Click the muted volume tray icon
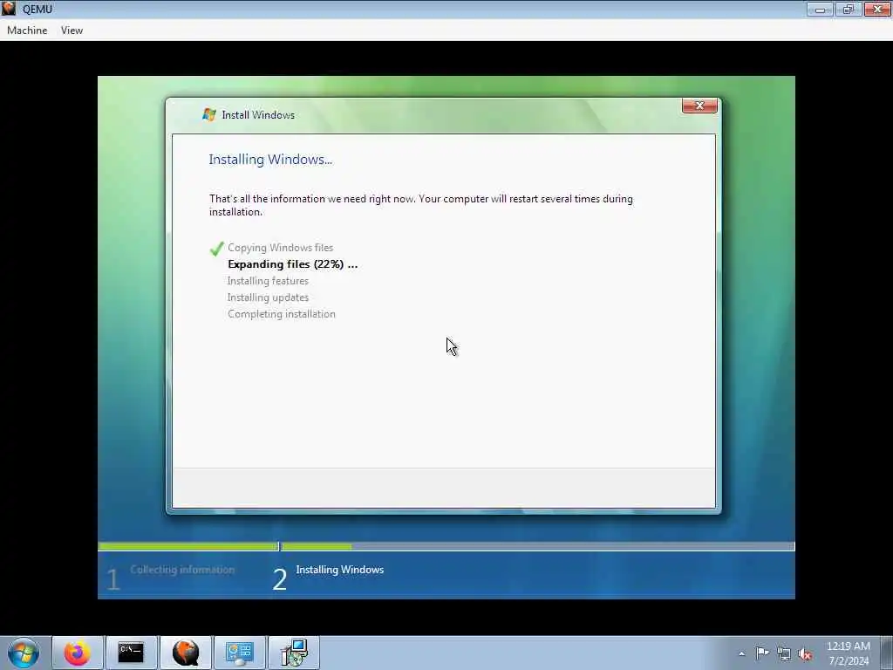Image resolution: width=893 pixels, height=670 pixels. coord(805,654)
